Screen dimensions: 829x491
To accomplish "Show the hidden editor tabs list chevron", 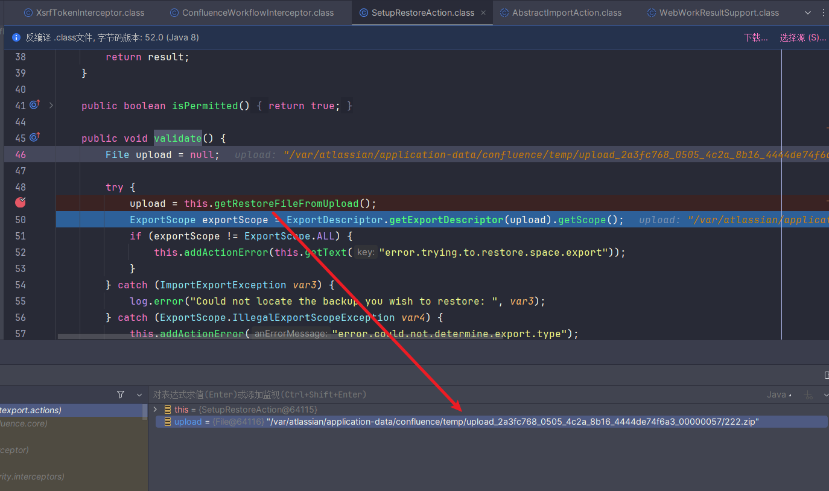I will point(808,13).
